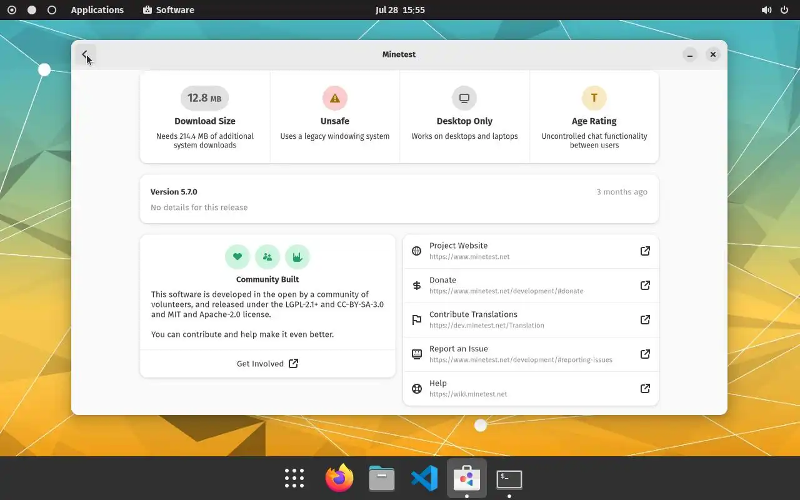Open the Software app menu in top bar
The width and height of the screenshot is (800, 500).
coord(169,10)
